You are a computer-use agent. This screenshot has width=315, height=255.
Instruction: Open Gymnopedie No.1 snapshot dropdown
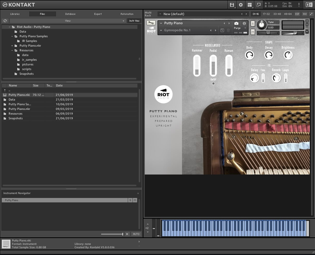pyautogui.click(x=161, y=30)
